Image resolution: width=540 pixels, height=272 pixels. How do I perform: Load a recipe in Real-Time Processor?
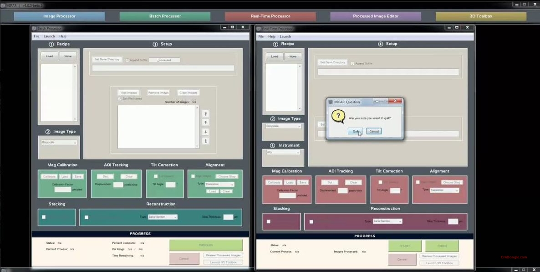click(275, 56)
